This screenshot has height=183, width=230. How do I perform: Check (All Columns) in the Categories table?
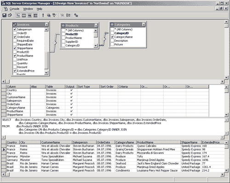(112, 29)
